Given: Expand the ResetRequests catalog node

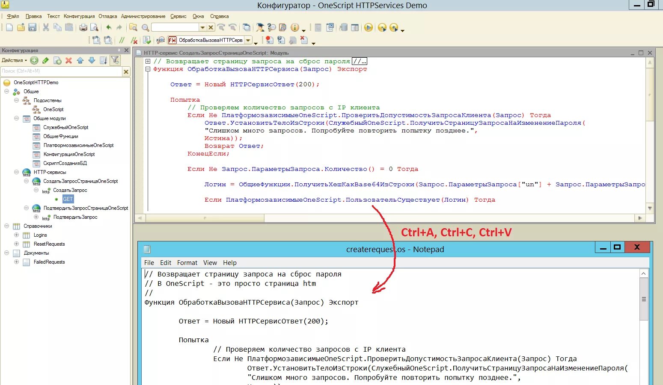Looking at the screenshot, I should pyautogui.click(x=16, y=244).
